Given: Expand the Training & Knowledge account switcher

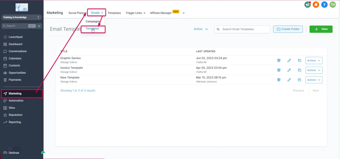Looking at the screenshot, I should (x=22, y=18).
